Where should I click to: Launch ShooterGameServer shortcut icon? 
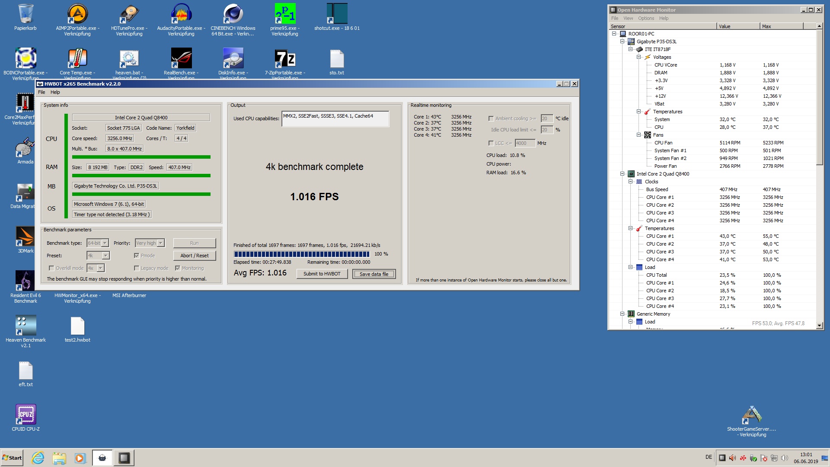tap(752, 415)
